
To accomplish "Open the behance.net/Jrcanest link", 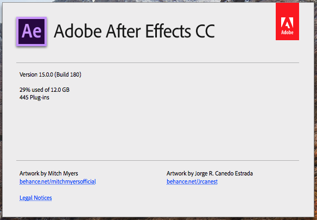I will coord(192,181).
